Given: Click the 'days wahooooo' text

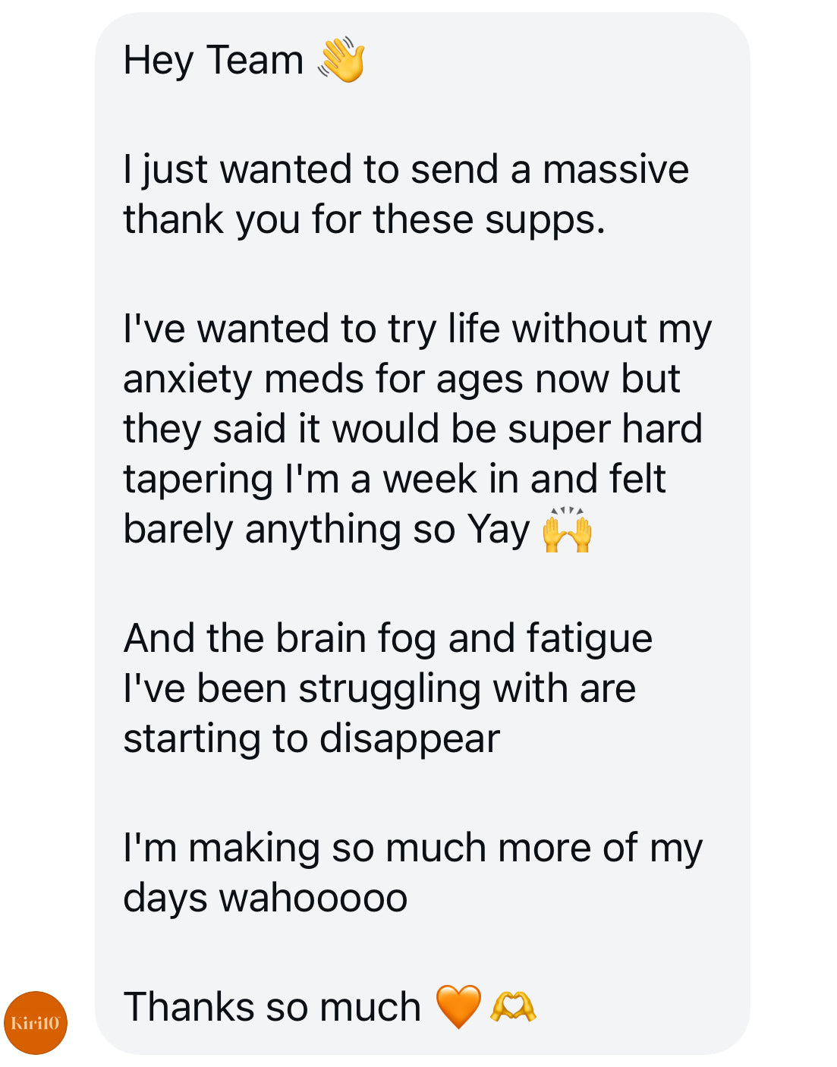Looking at the screenshot, I should [x=266, y=899].
